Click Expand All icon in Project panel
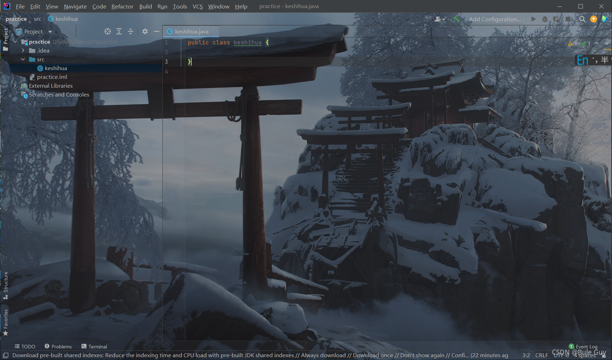Image resolution: width=612 pixels, height=360 pixels. click(119, 31)
